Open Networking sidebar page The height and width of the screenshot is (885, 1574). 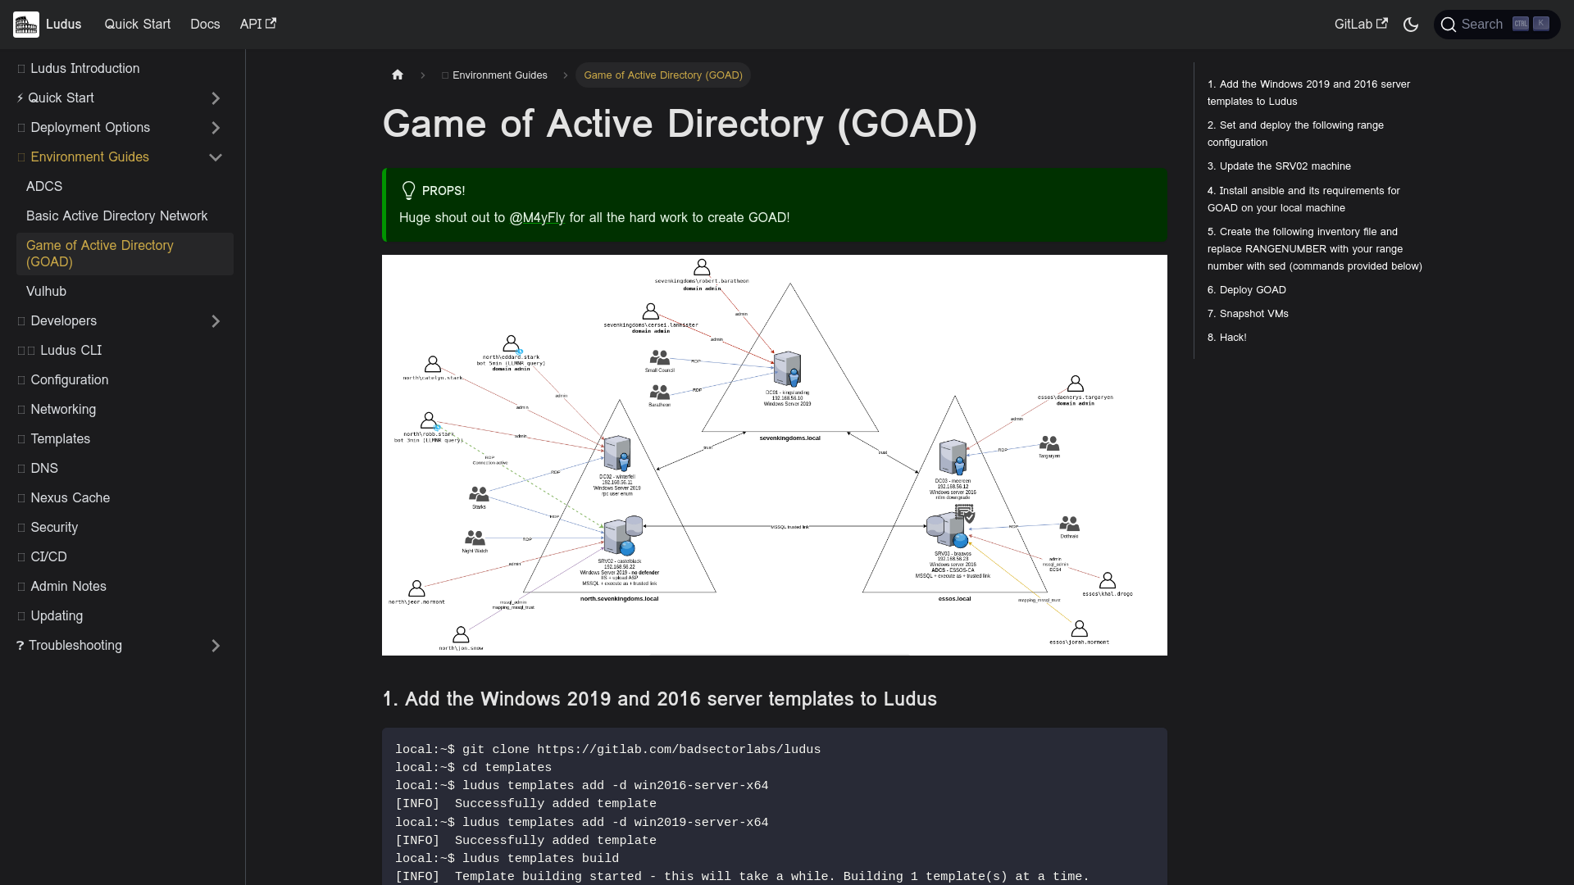(x=125, y=410)
